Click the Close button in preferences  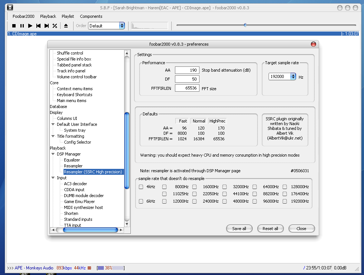point(302,229)
